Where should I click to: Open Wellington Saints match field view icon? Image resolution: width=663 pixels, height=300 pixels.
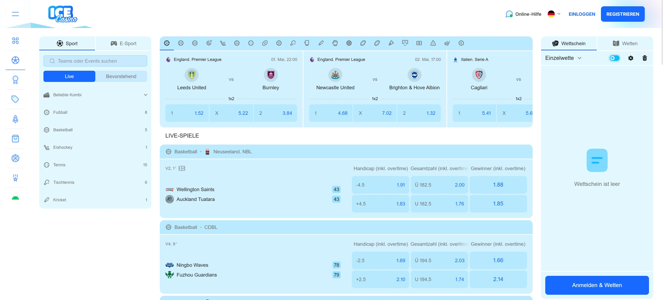click(x=182, y=168)
